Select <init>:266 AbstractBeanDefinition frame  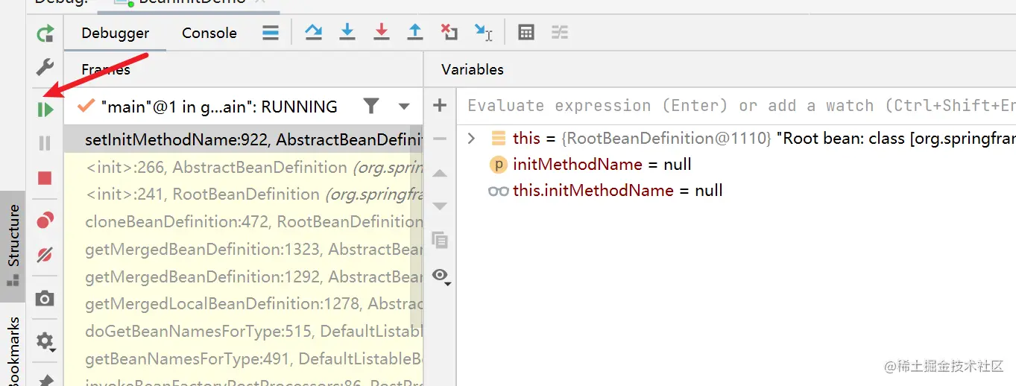tap(244, 167)
